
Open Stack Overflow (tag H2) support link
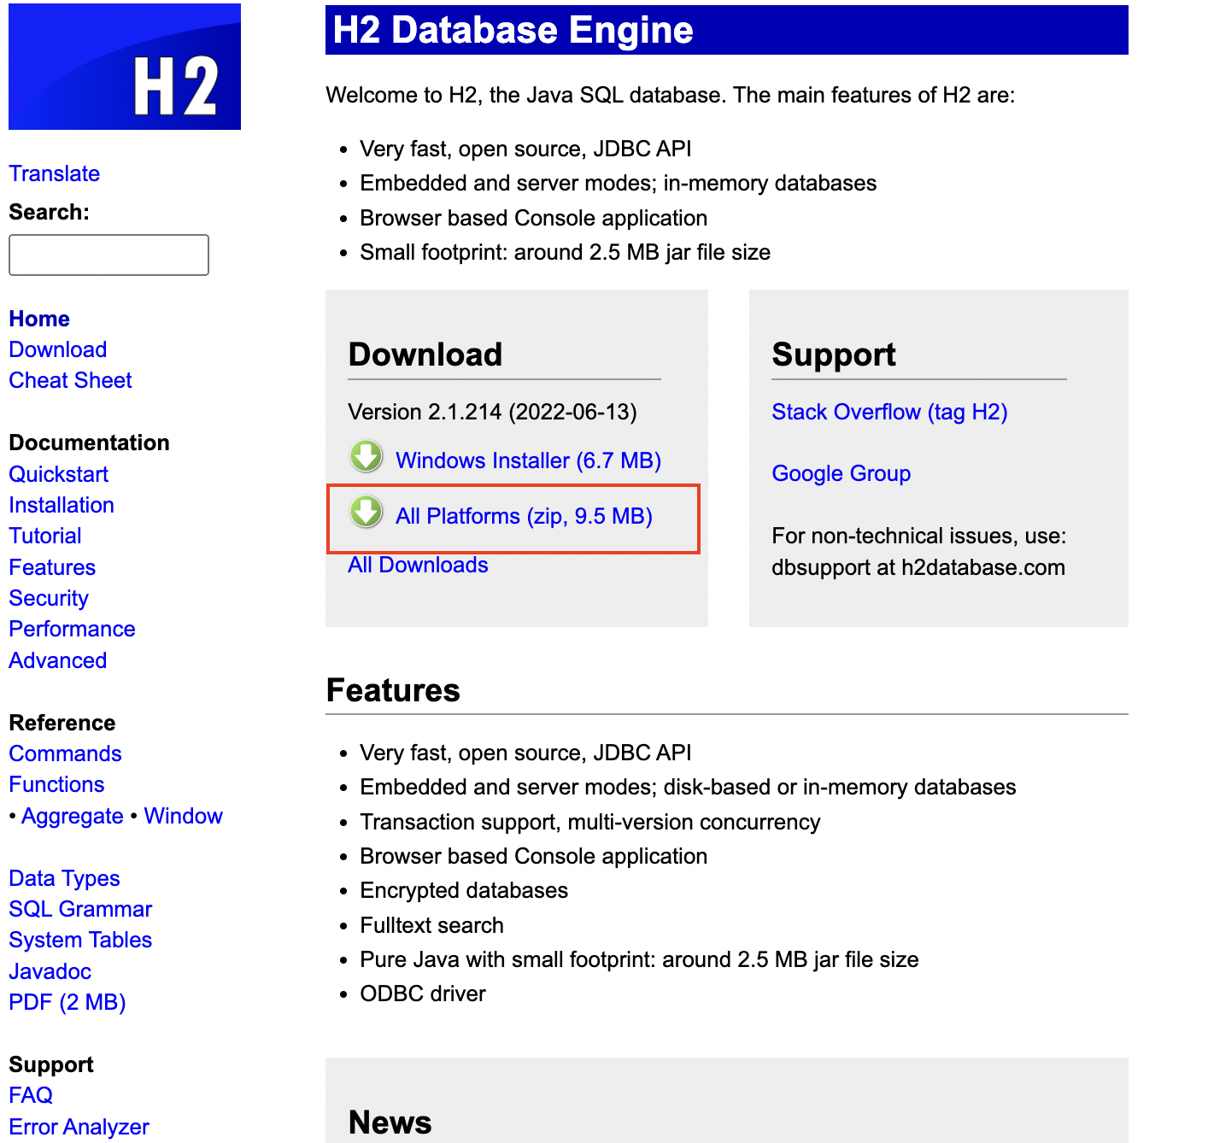[x=890, y=412]
